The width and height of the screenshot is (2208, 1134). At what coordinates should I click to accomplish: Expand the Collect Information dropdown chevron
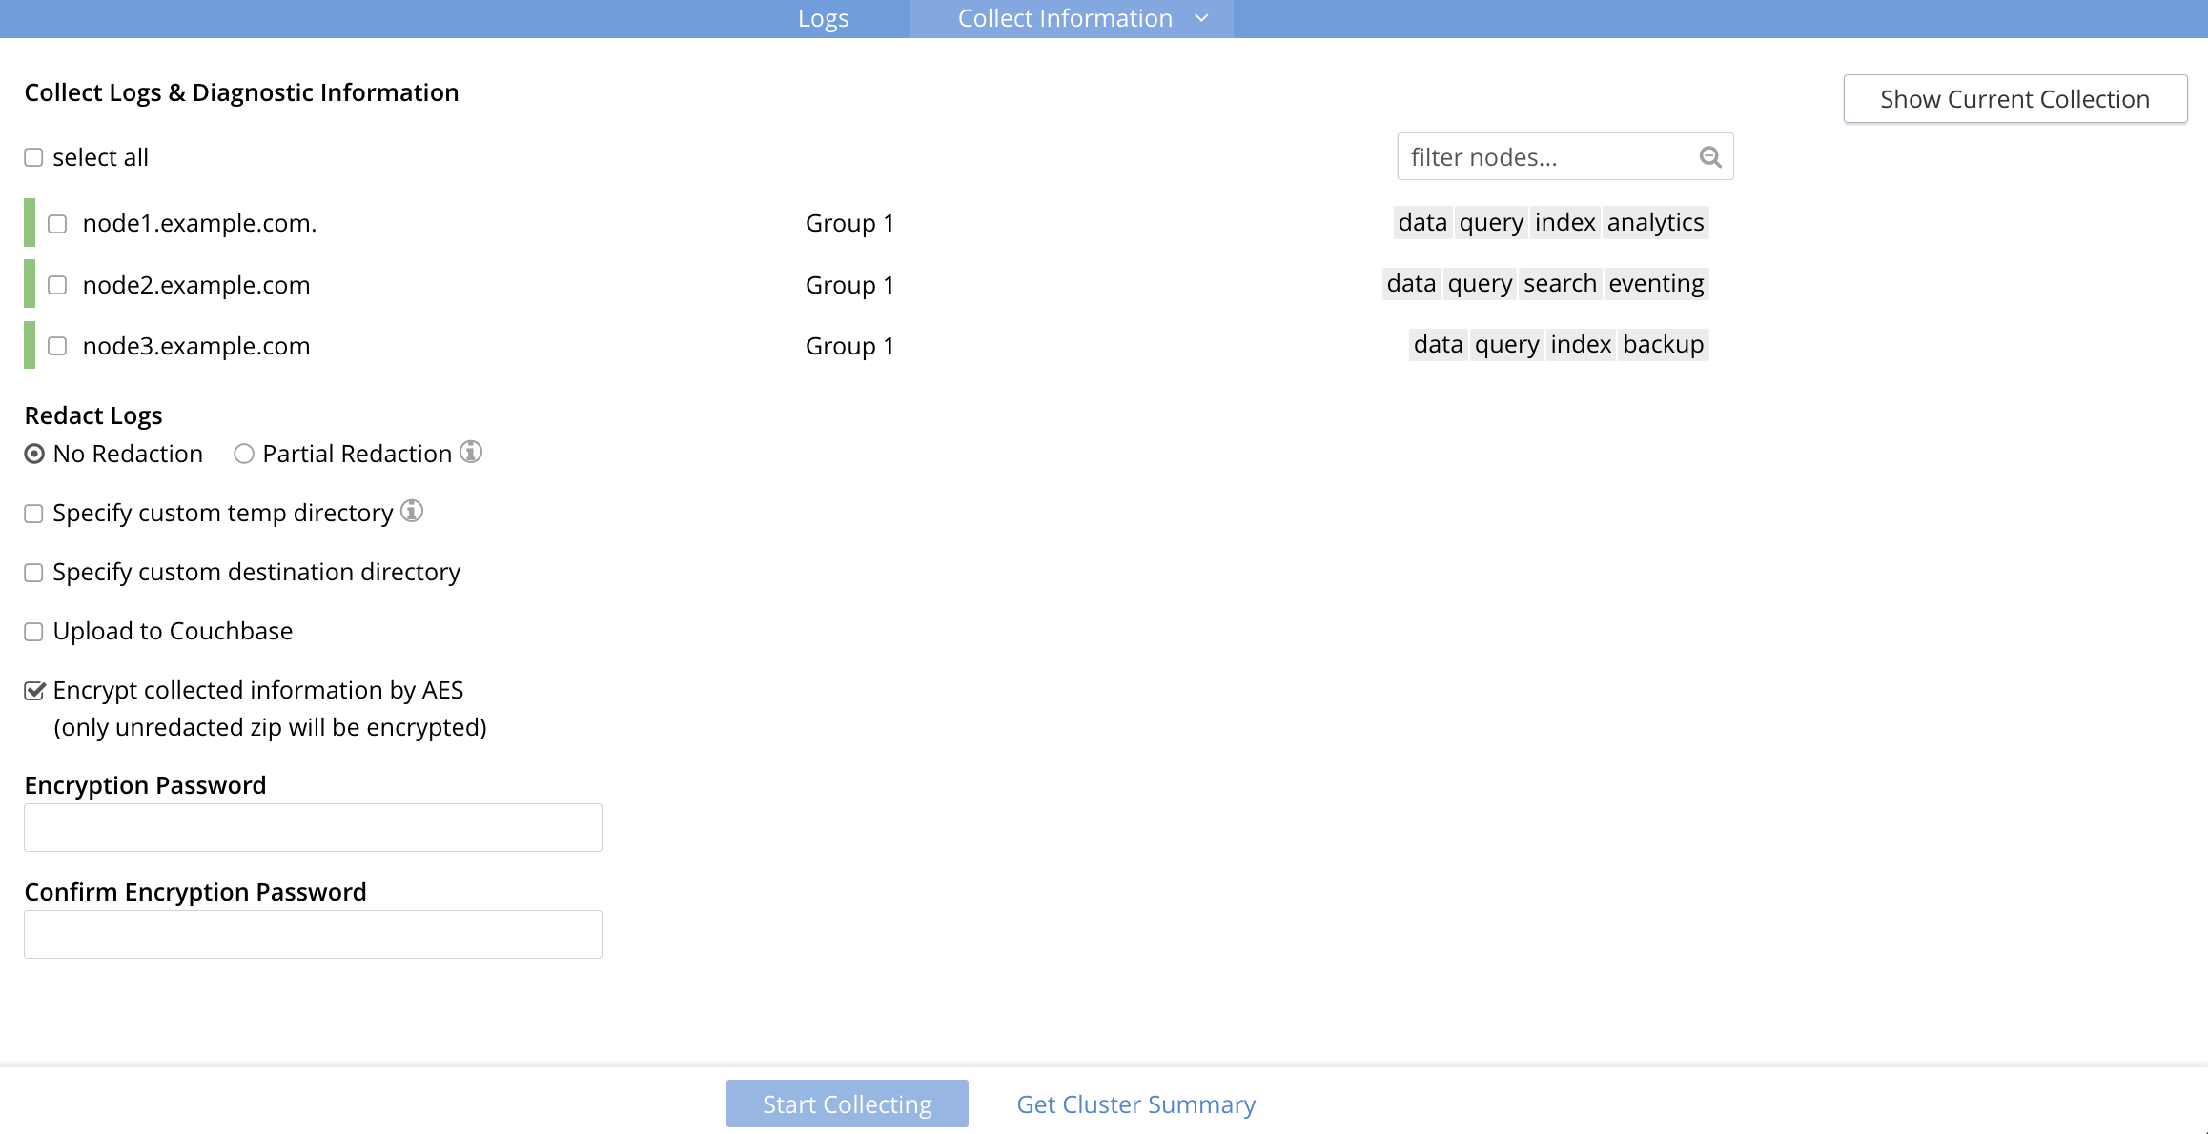pyautogui.click(x=1201, y=18)
